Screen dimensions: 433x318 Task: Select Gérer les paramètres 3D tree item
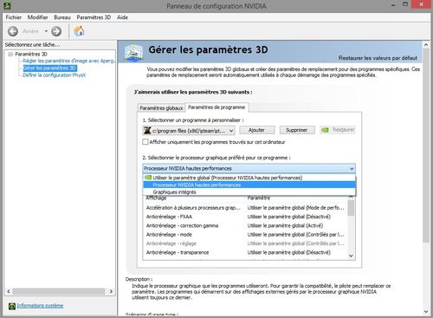tap(49, 68)
